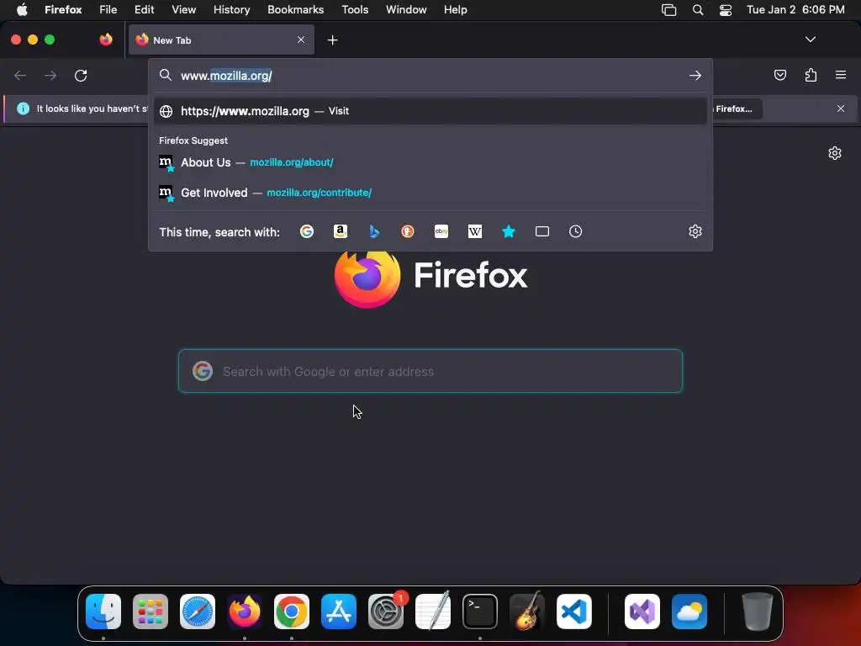The height and width of the screenshot is (646, 861).
Task: Personalize new tab with the gear icon
Action: pos(835,153)
